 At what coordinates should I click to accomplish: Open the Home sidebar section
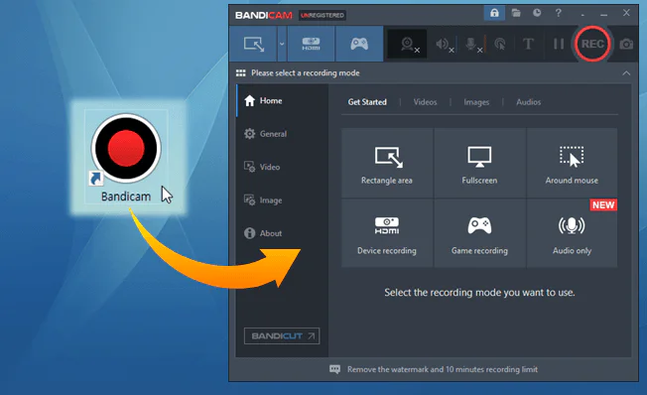coord(283,100)
